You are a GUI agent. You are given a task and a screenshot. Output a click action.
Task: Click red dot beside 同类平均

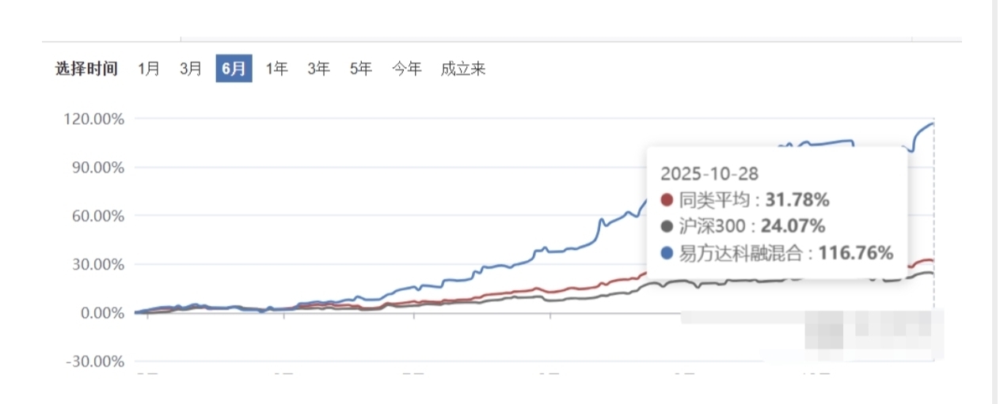(667, 200)
